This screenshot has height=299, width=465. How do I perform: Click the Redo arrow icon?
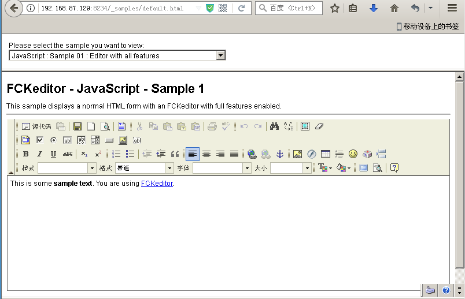click(258, 126)
